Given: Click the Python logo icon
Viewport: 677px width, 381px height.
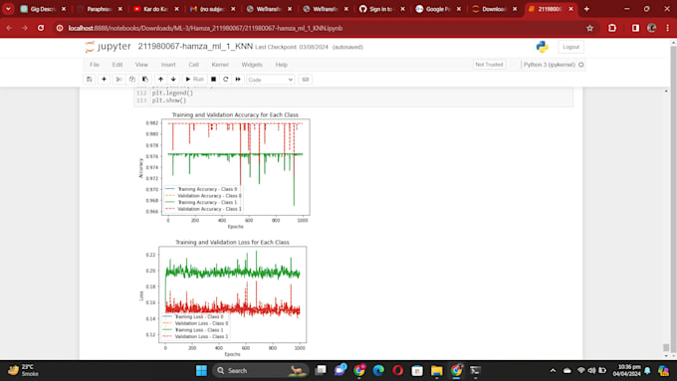Looking at the screenshot, I should (x=542, y=47).
